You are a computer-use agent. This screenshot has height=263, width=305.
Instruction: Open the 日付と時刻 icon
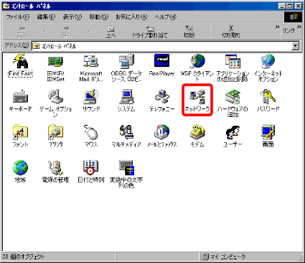pos(91,171)
